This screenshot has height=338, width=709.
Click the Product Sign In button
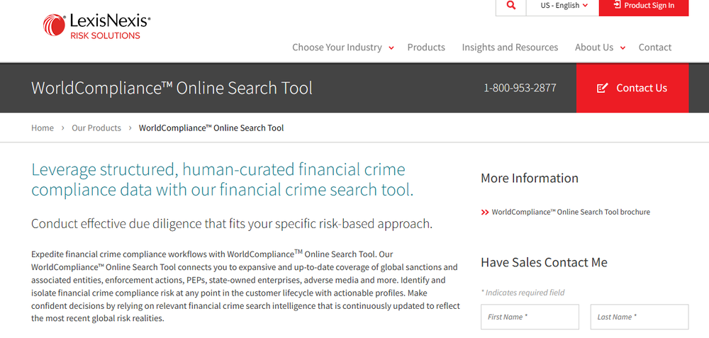(x=644, y=7)
